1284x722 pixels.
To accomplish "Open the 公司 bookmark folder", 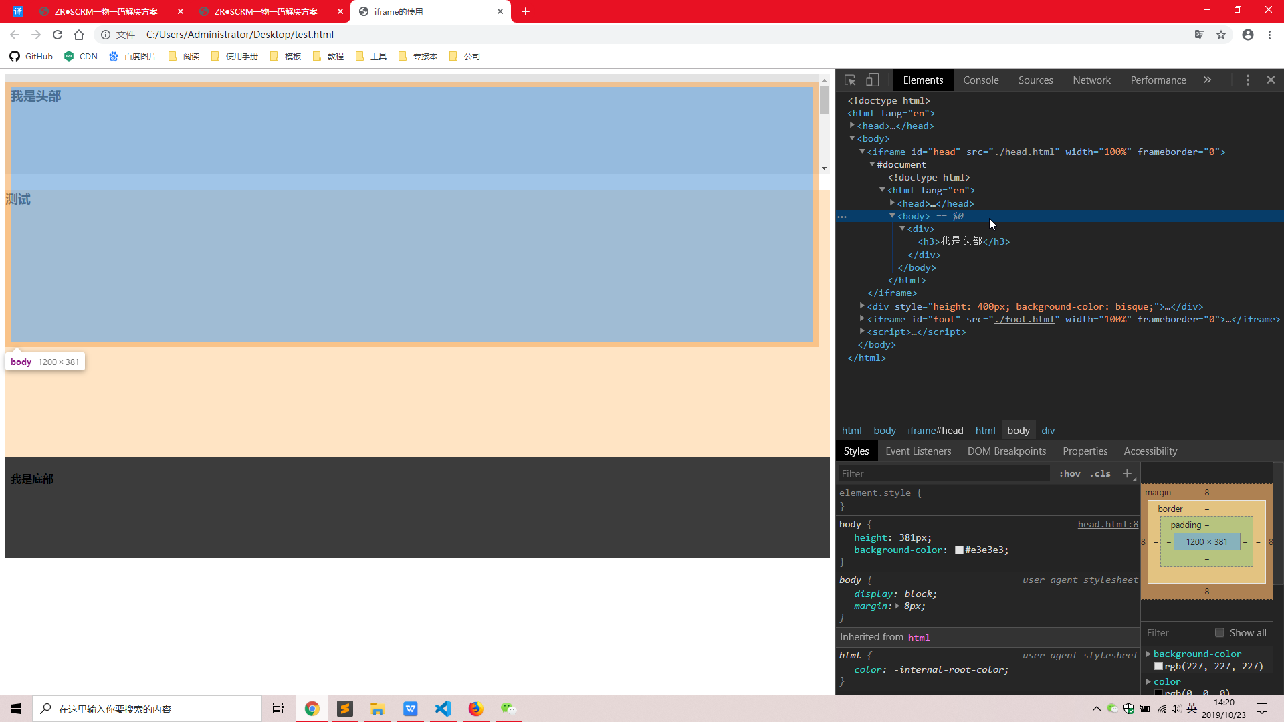I will coord(465,57).
